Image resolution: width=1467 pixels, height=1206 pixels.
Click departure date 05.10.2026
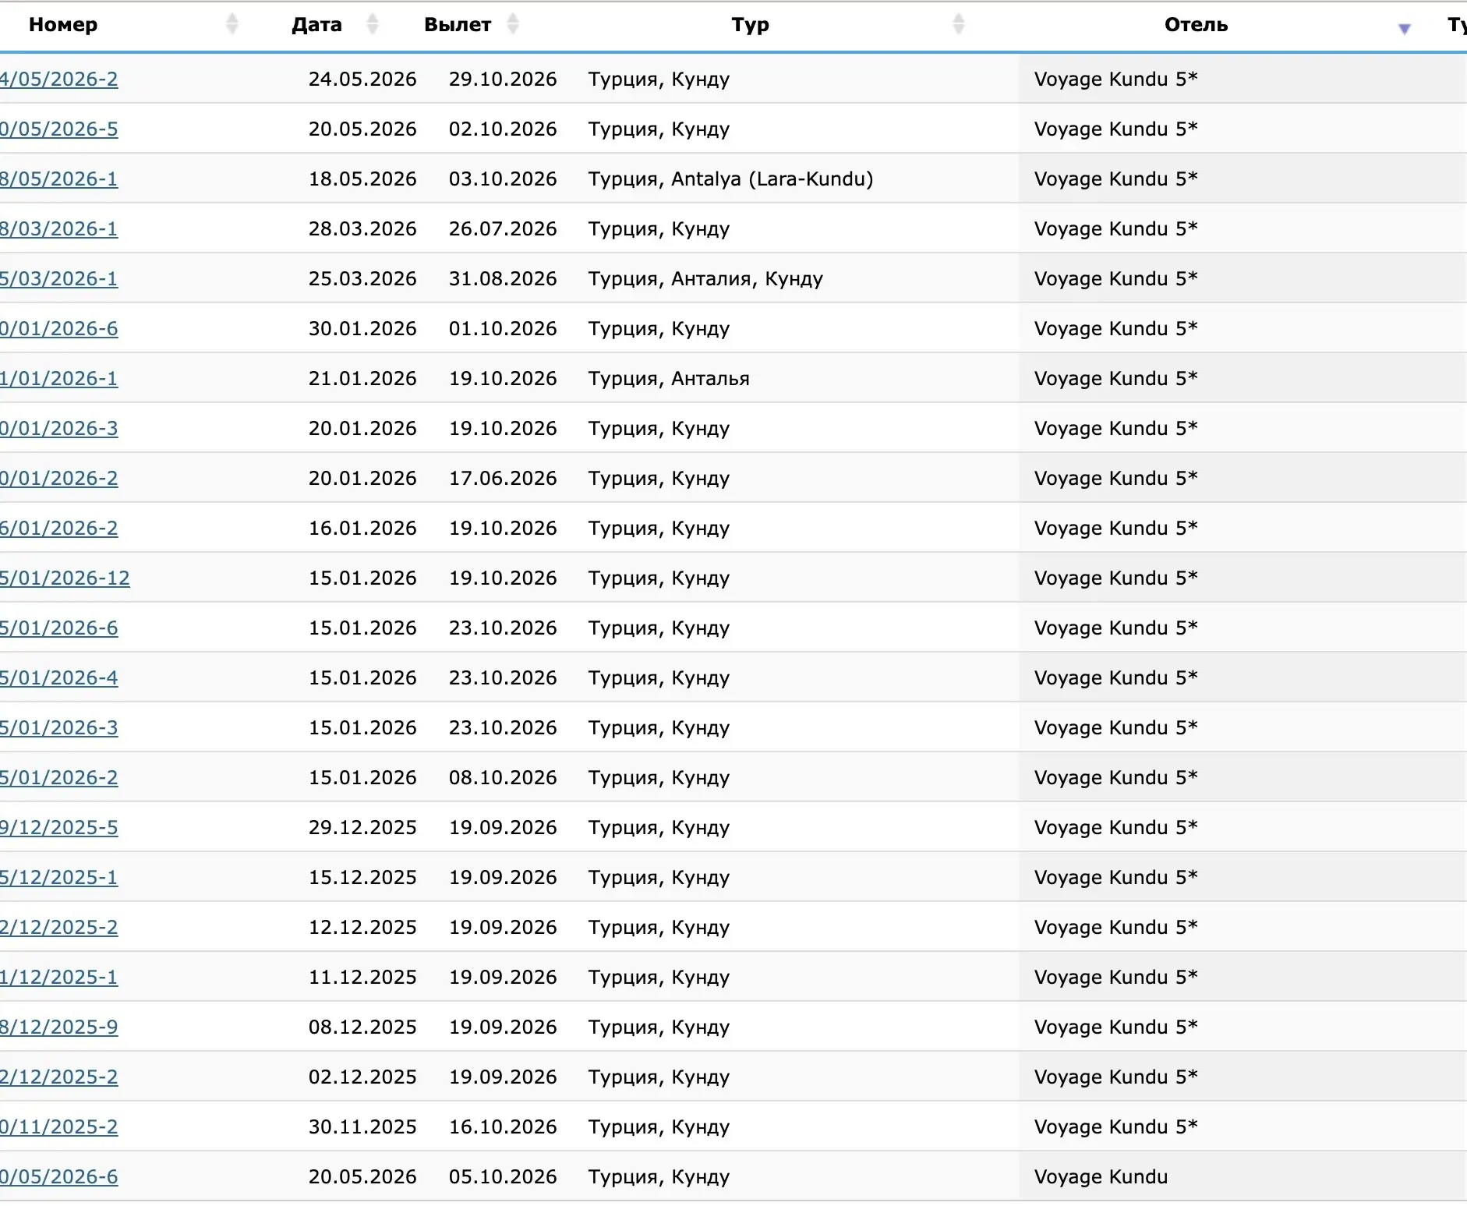click(x=503, y=1176)
